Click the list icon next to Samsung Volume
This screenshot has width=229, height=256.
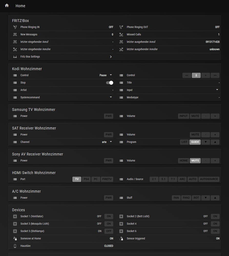pos(121,116)
